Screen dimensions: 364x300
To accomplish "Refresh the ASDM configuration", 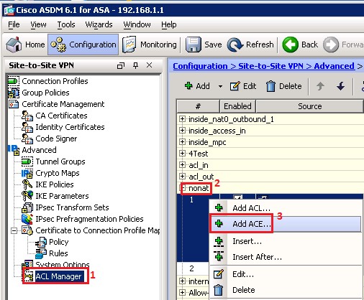I will pos(250,44).
